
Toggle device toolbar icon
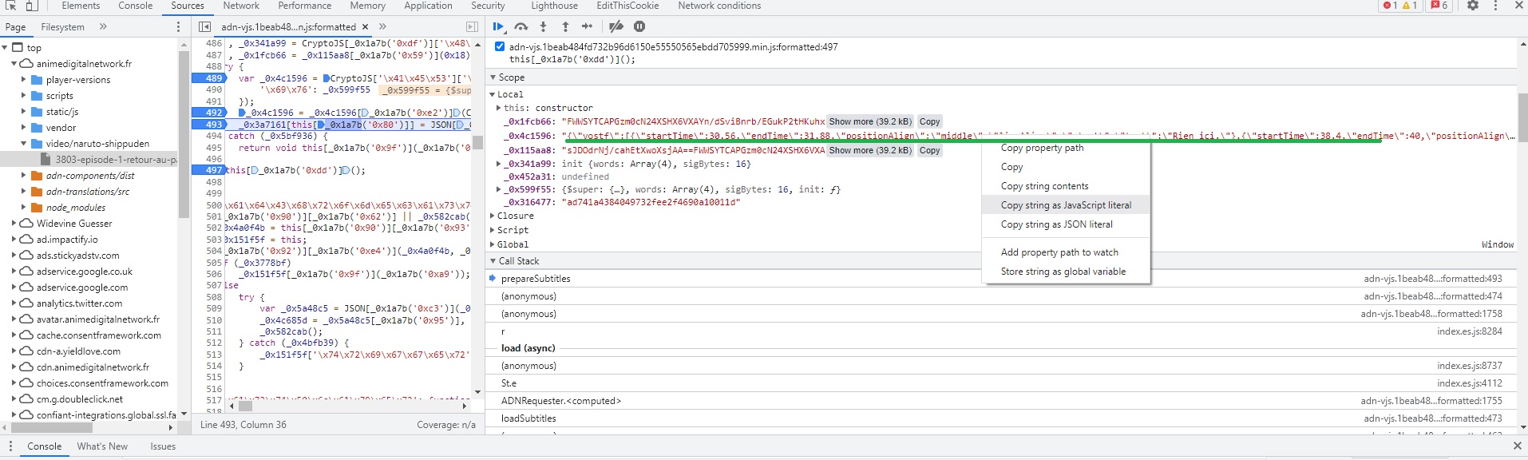click(x=32, y=6)
